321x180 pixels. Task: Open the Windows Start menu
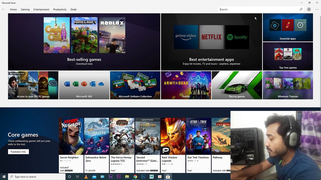[x=4, y=177]
